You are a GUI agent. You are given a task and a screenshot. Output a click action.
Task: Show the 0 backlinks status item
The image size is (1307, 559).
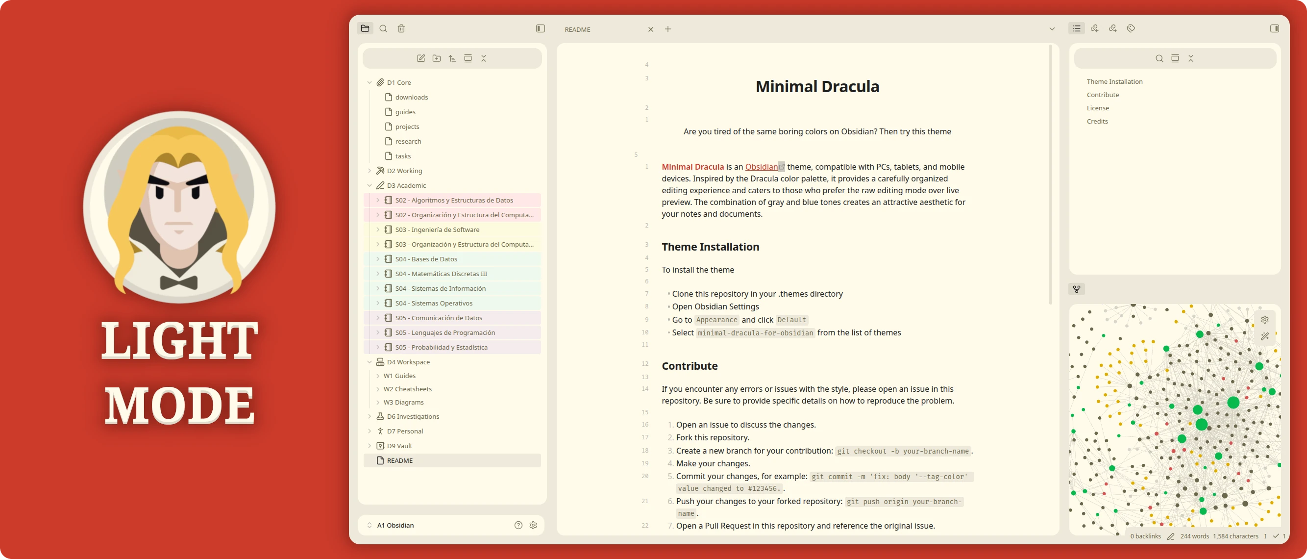(1145, 536)
